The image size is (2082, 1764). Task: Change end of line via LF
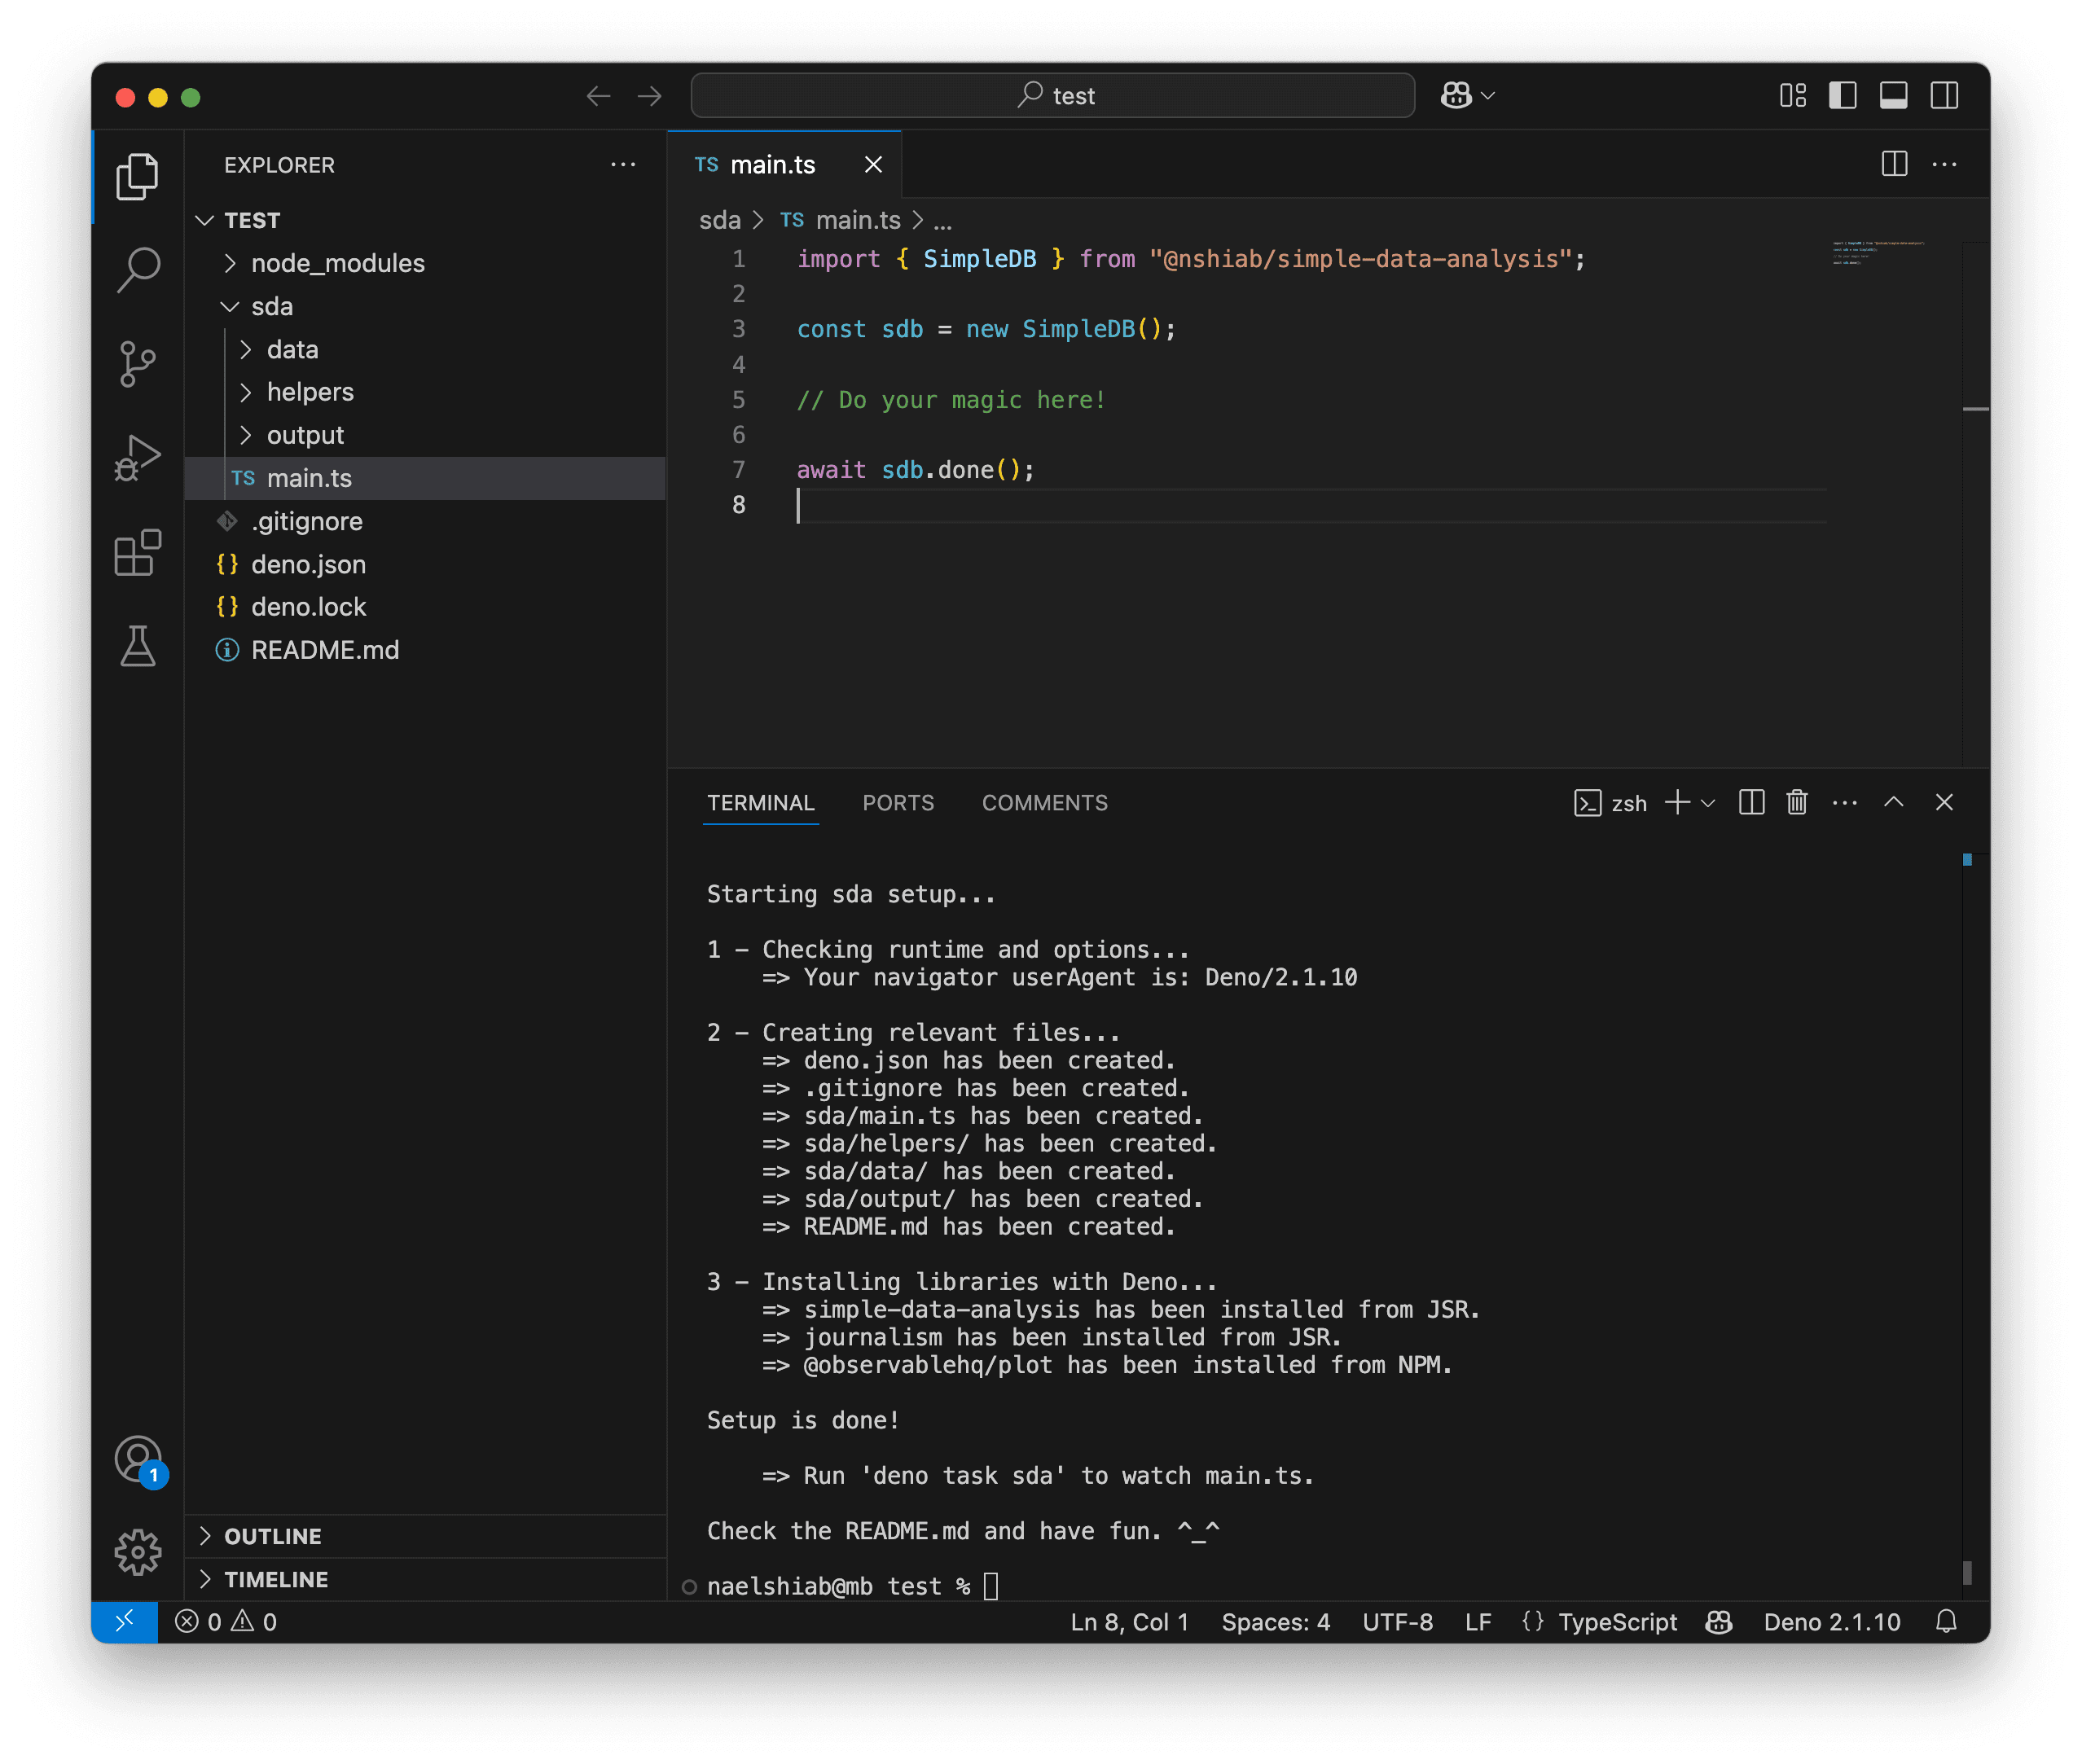(x=1478, y=1622)
